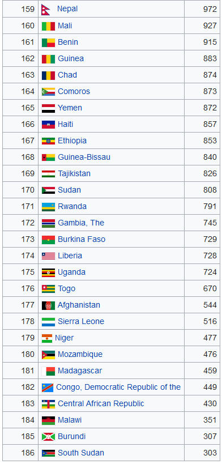The image size is (222, 464).
Task: Open the Sierra Leone link
Action: tap(81, 321)
